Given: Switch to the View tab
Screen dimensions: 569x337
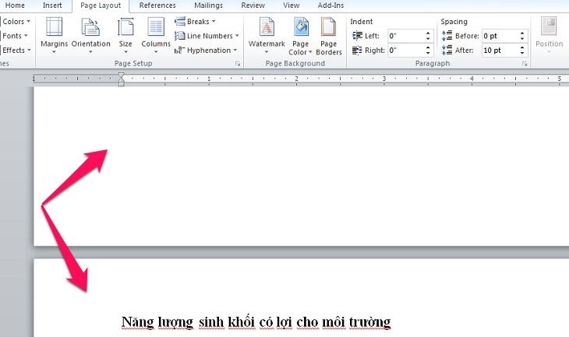Looking at the screenshot, I should coord(292,5).
